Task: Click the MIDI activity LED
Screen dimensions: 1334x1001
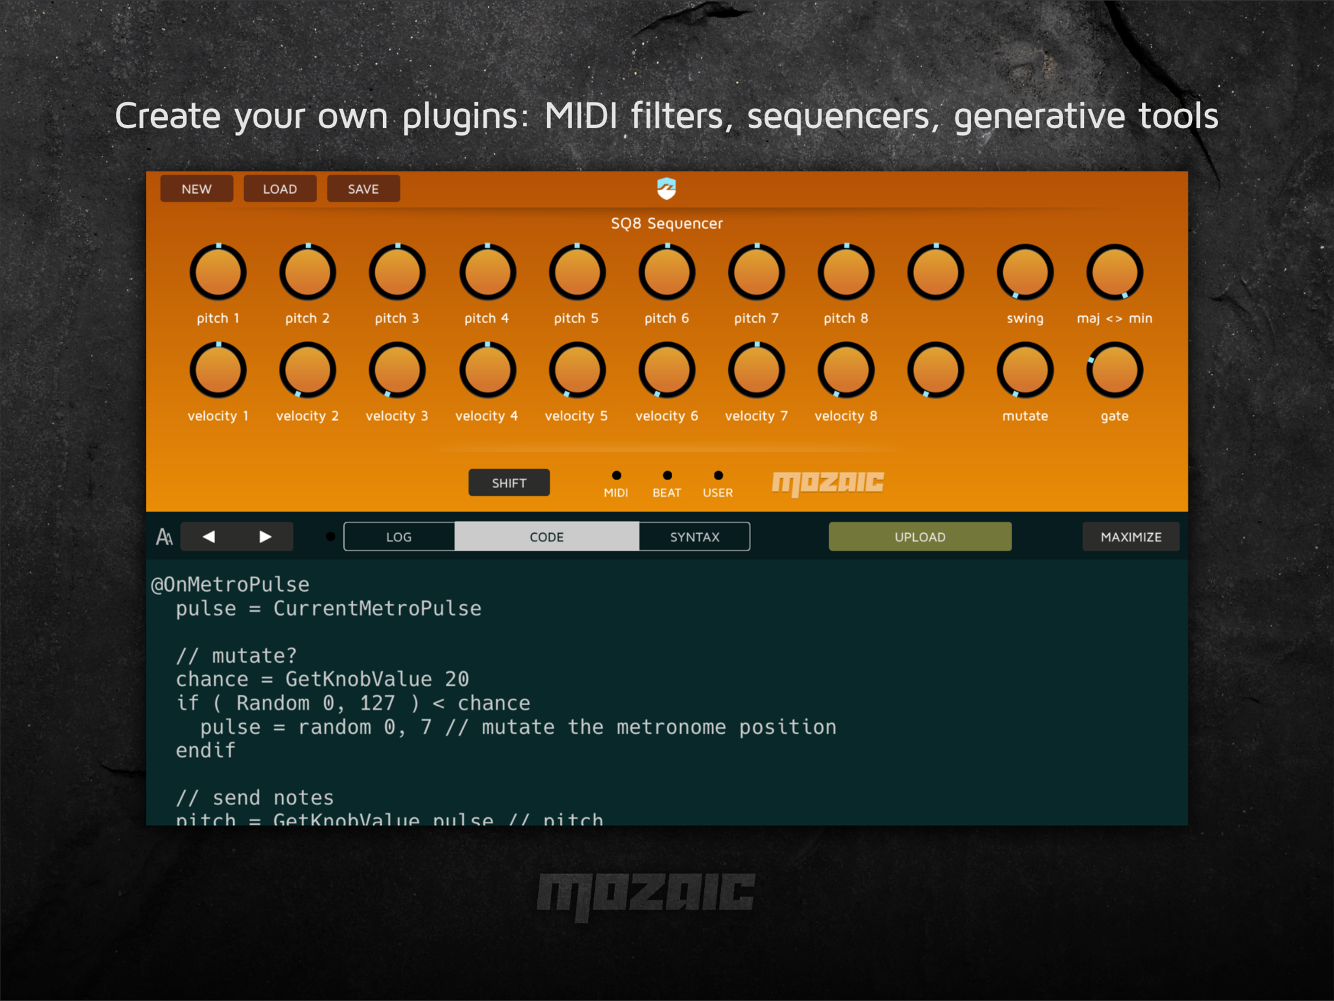Action: [x=616, y=475]
